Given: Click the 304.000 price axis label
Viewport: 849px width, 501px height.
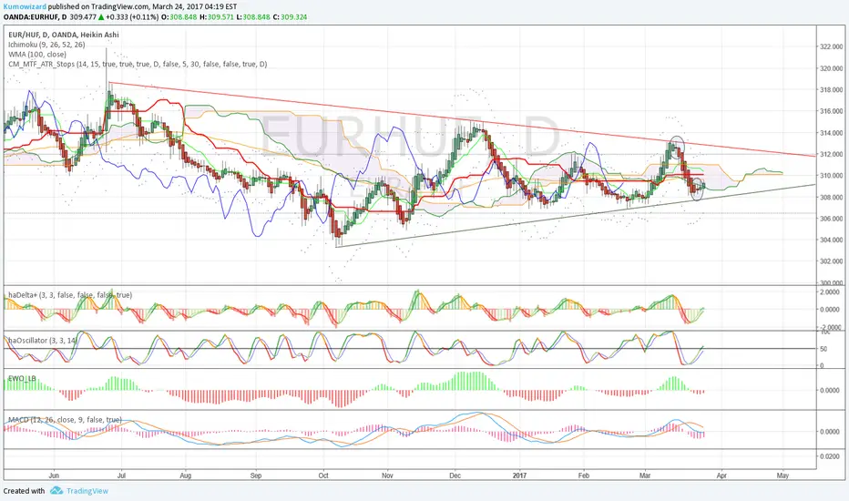Looking at the screenshot, I should pos(831,240).
